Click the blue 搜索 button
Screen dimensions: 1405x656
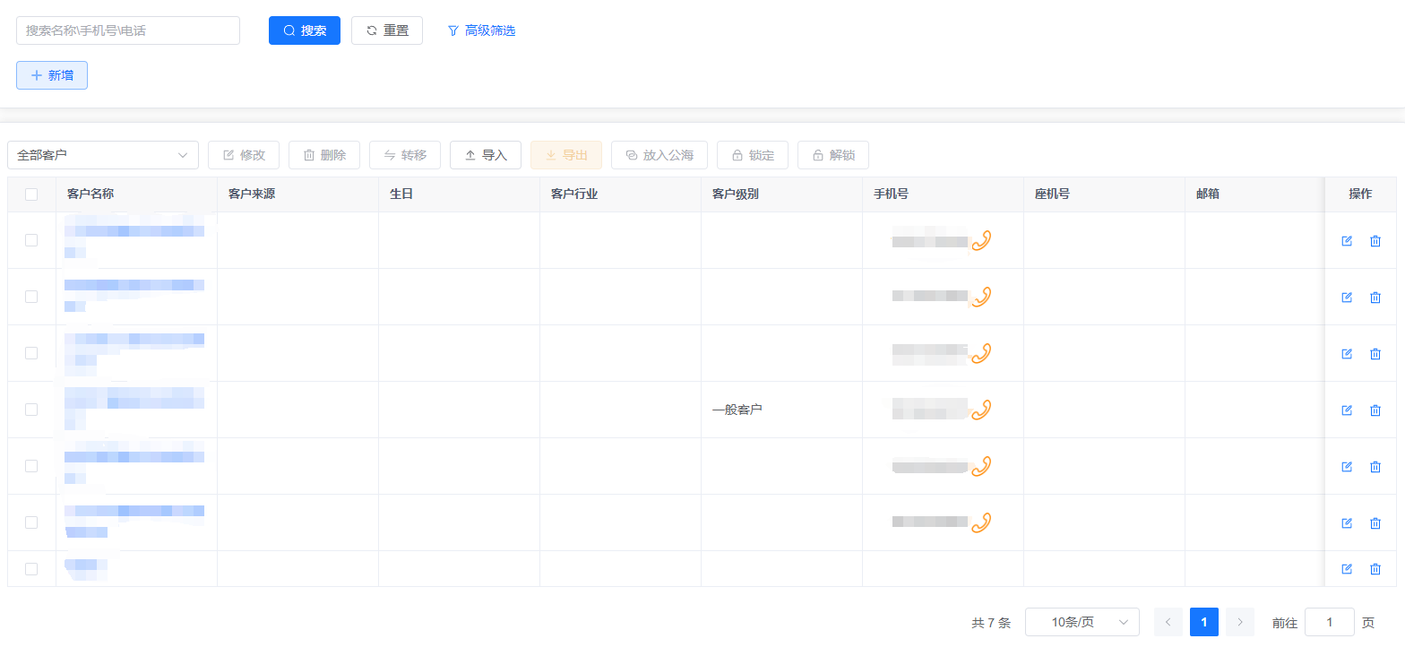[x=305, y=30]
